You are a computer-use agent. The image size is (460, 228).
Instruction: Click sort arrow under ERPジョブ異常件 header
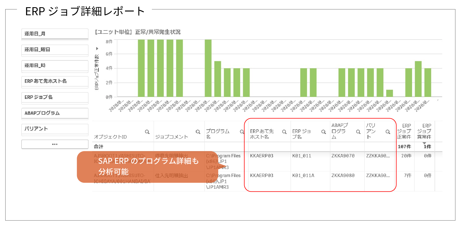tap(424, 143)
